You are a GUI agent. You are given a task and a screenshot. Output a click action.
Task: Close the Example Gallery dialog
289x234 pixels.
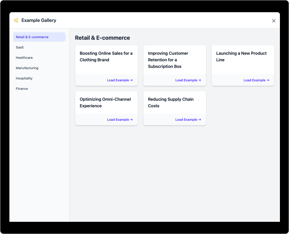[274, 21]
